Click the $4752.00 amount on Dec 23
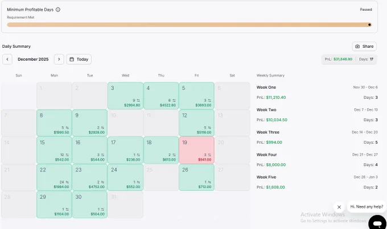This screenshot has height=229, width=387. pyautogui.click(x=97, y=187)
